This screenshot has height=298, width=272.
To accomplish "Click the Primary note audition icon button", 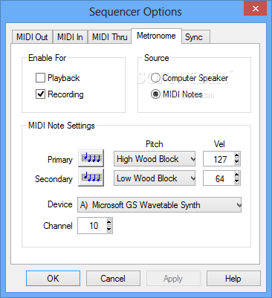I will tap(91, 158).
